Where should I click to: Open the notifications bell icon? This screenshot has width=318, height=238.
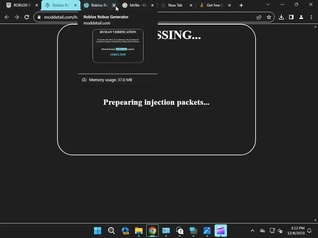coord(309,231)
